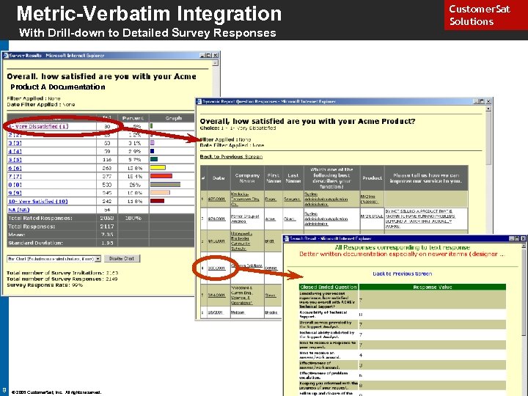Open the chart type dropdown in Survey Results
528x396 pixels.
pyautogui.click(x=98, y=259)
